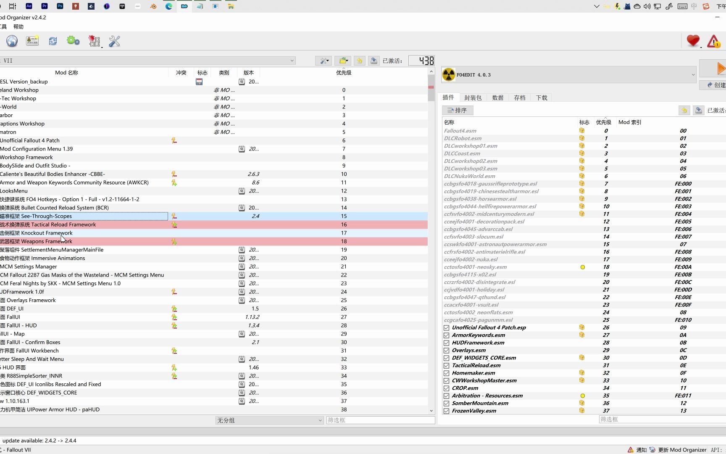Click the mod list scroll down arrow
Screen dimensions: 726x454
pyautogui.click(x=431, y=411)
